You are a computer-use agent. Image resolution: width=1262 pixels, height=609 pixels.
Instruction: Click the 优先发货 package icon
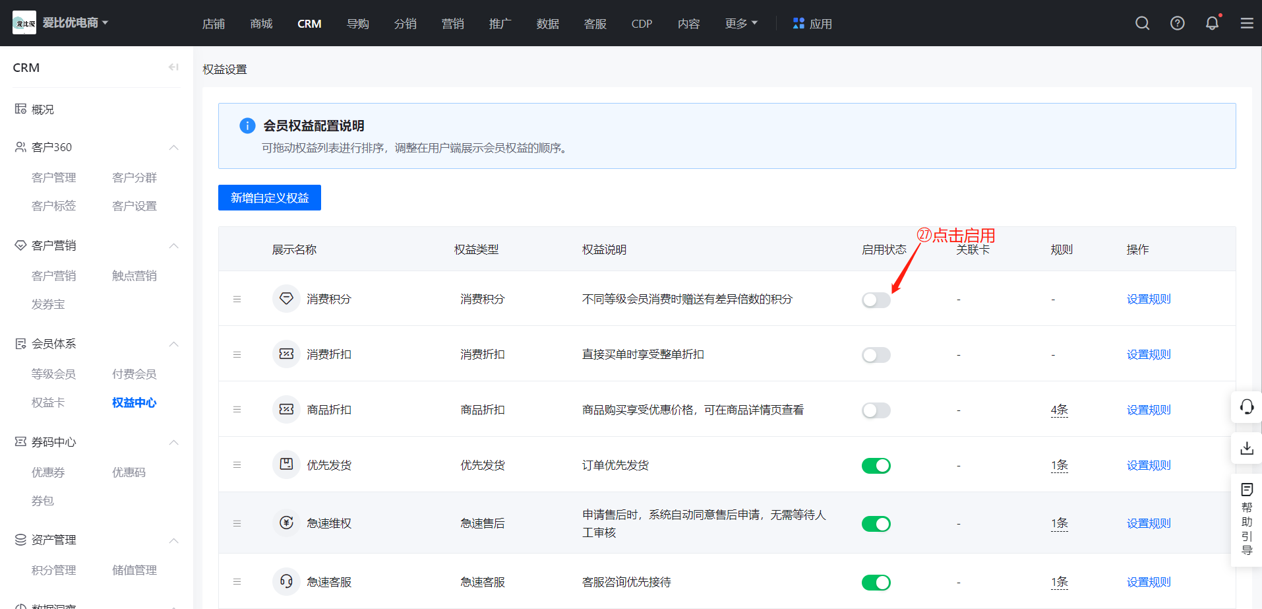pyautogui.click(x=286, y=465)
